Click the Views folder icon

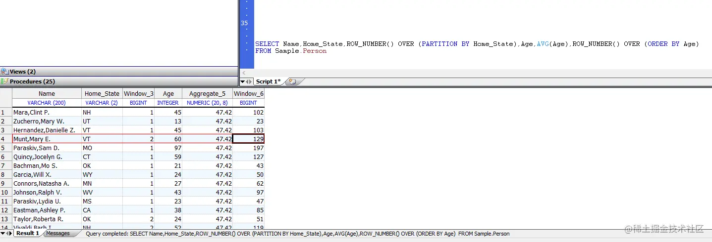4,72
